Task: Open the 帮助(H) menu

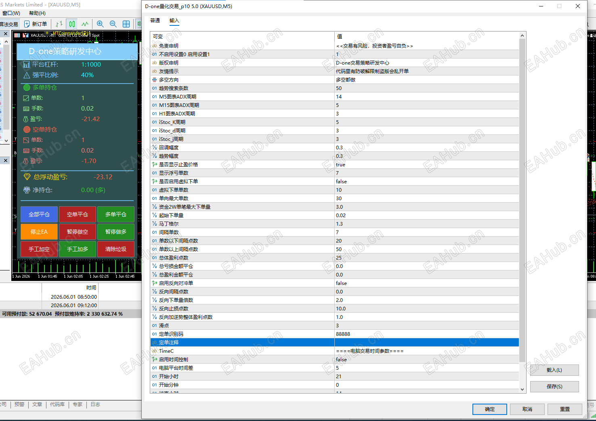Action: 37,13
